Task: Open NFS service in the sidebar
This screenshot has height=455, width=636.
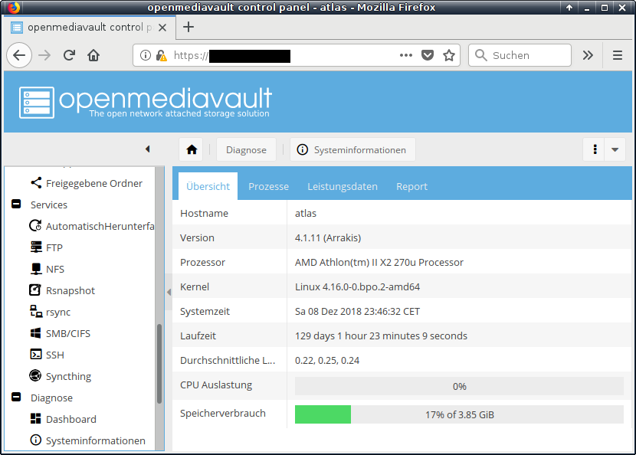Action: [54, 269]
